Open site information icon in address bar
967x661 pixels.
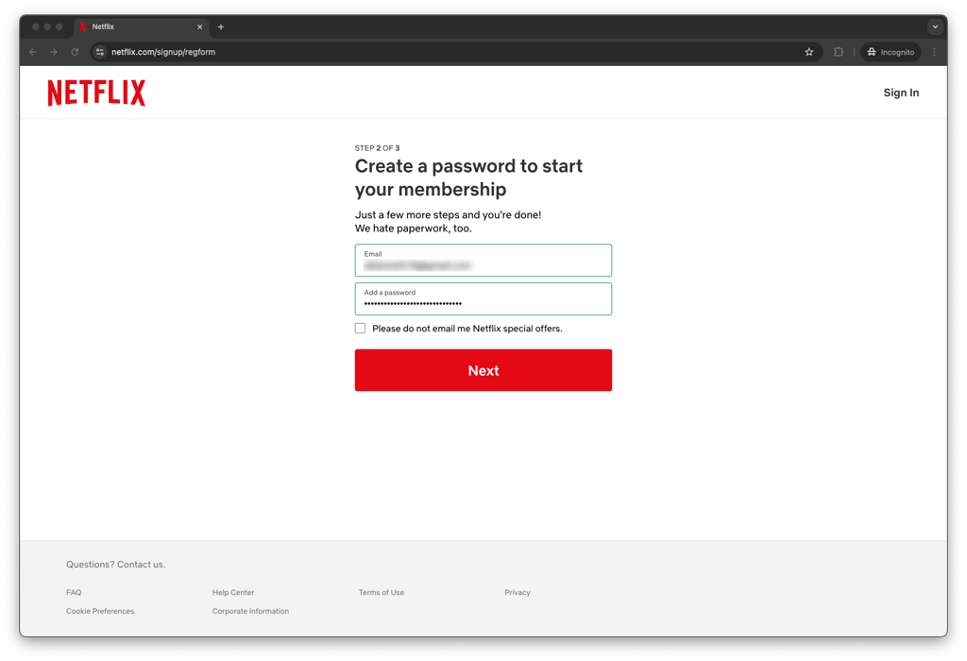click(100, 53)
